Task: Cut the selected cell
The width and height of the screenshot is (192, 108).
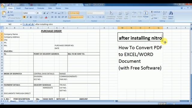Action: (10, 12)
